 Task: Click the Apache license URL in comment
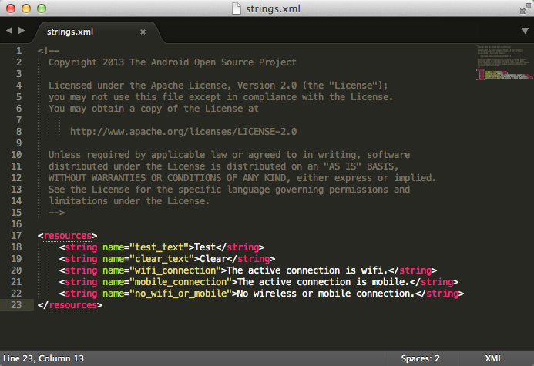(183, 132)
